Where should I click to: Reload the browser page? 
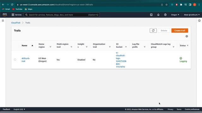click(12, 5)
